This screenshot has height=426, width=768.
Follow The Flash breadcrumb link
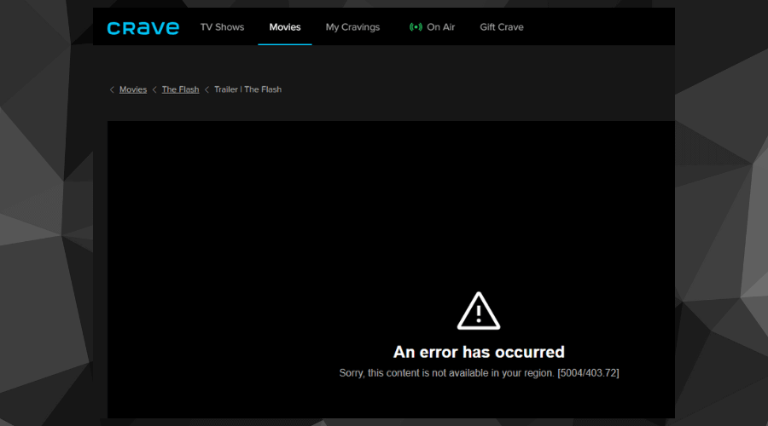(x=180, y=89)
